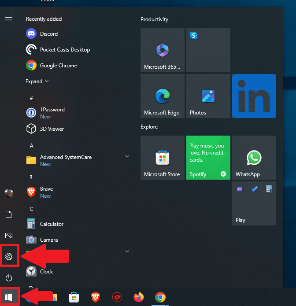Open the red gear app on taskbar
This screenshot has height=306, width=296.
(117, 297)
